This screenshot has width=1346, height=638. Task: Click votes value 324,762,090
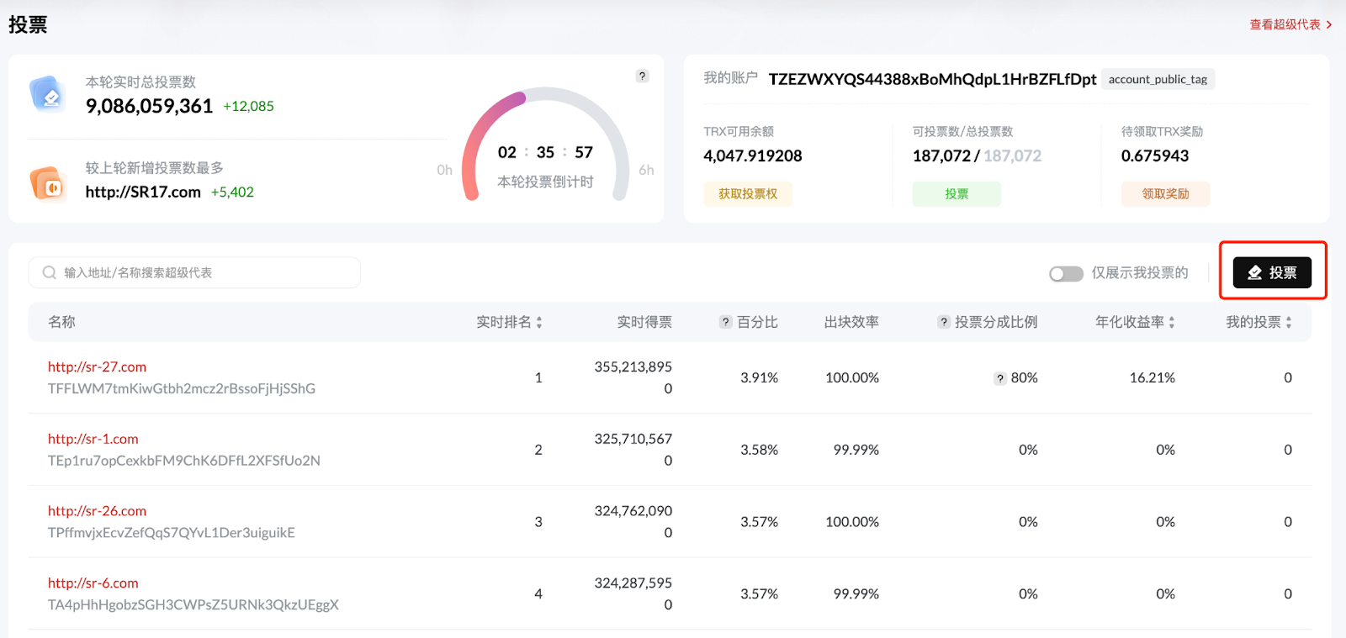[x=633, y=511]
